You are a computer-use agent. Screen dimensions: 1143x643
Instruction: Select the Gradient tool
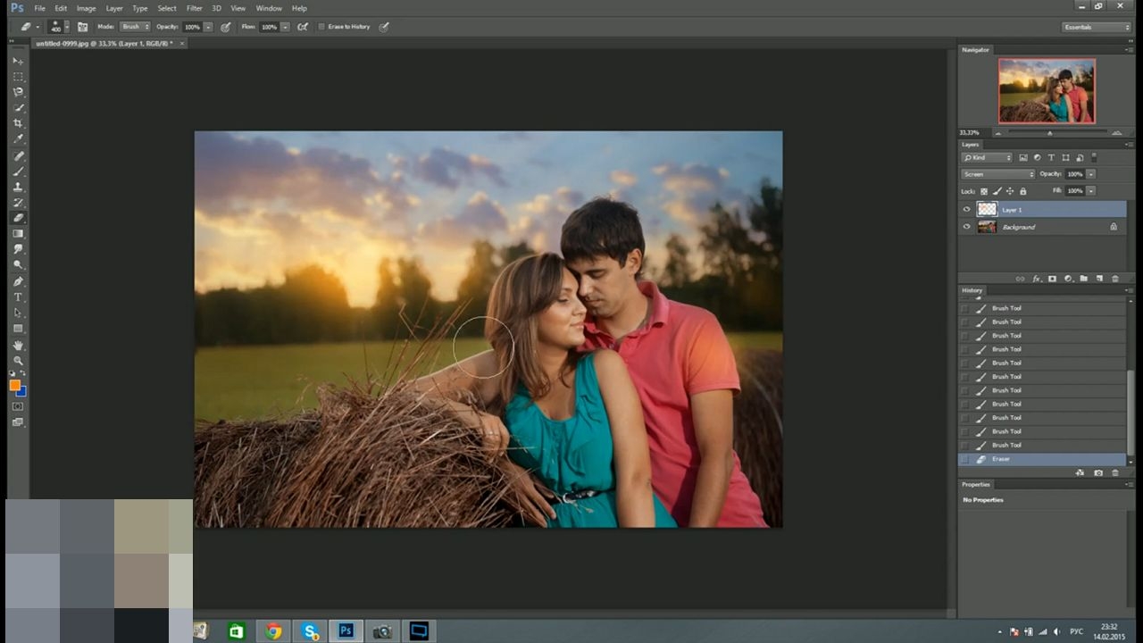[x=18, y=234]
